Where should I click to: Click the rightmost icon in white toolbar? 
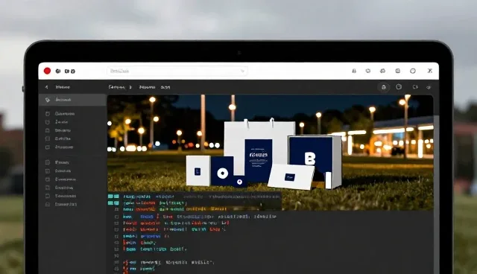coord(430,71)
